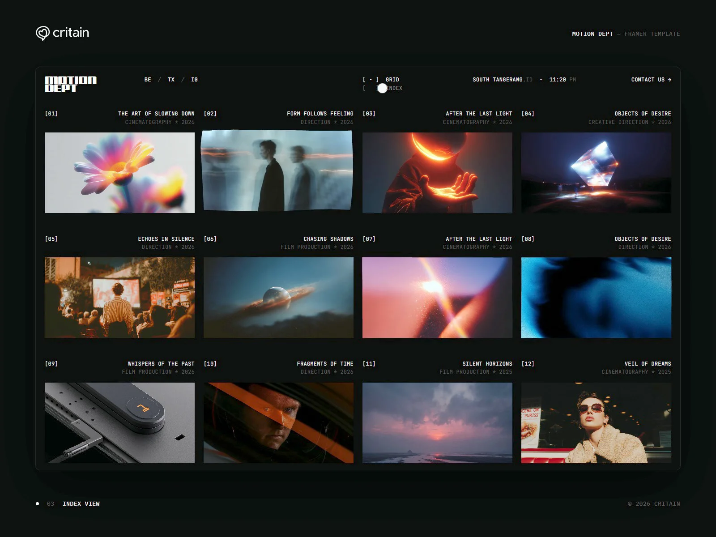Click the South Tangerang location text
716x537 pixels.
point(503,80)
